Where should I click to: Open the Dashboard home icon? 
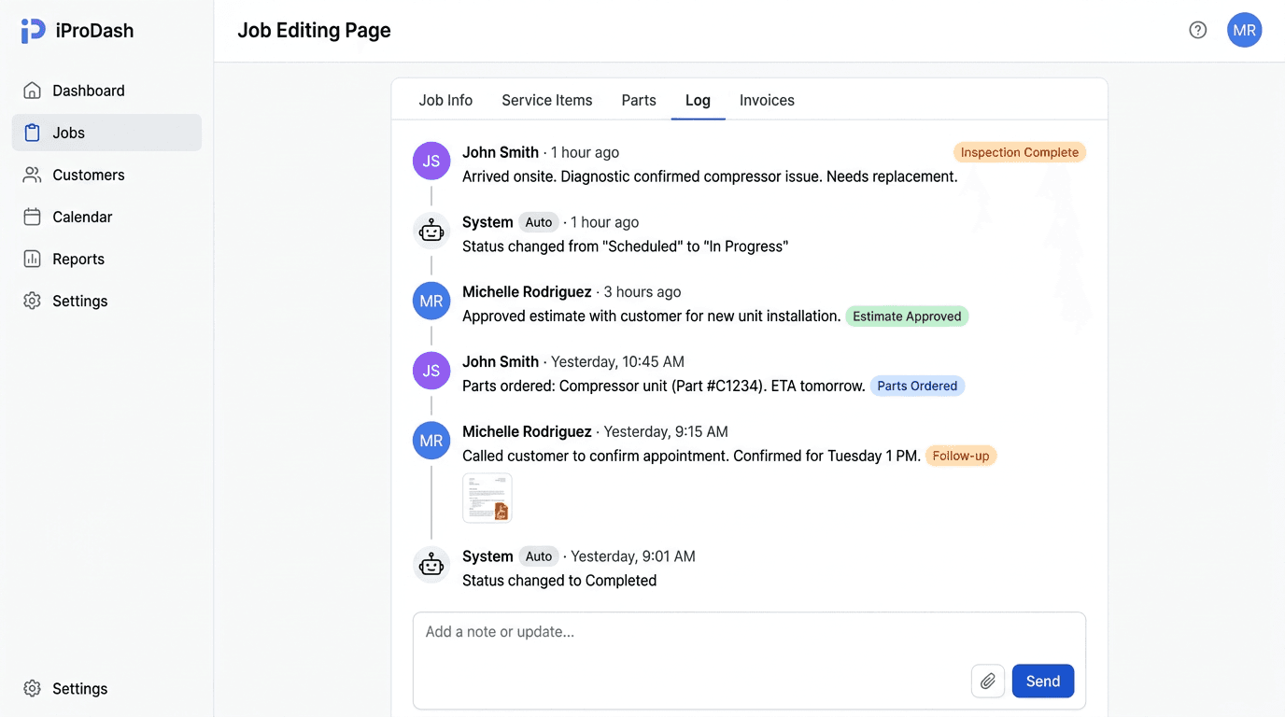[x=33, y=90]
